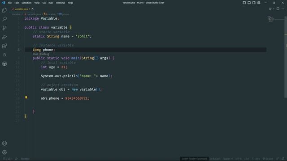Click the lightbulb quick-fix icon
Viewport: 287px width, 161px height.
point(26,97)
